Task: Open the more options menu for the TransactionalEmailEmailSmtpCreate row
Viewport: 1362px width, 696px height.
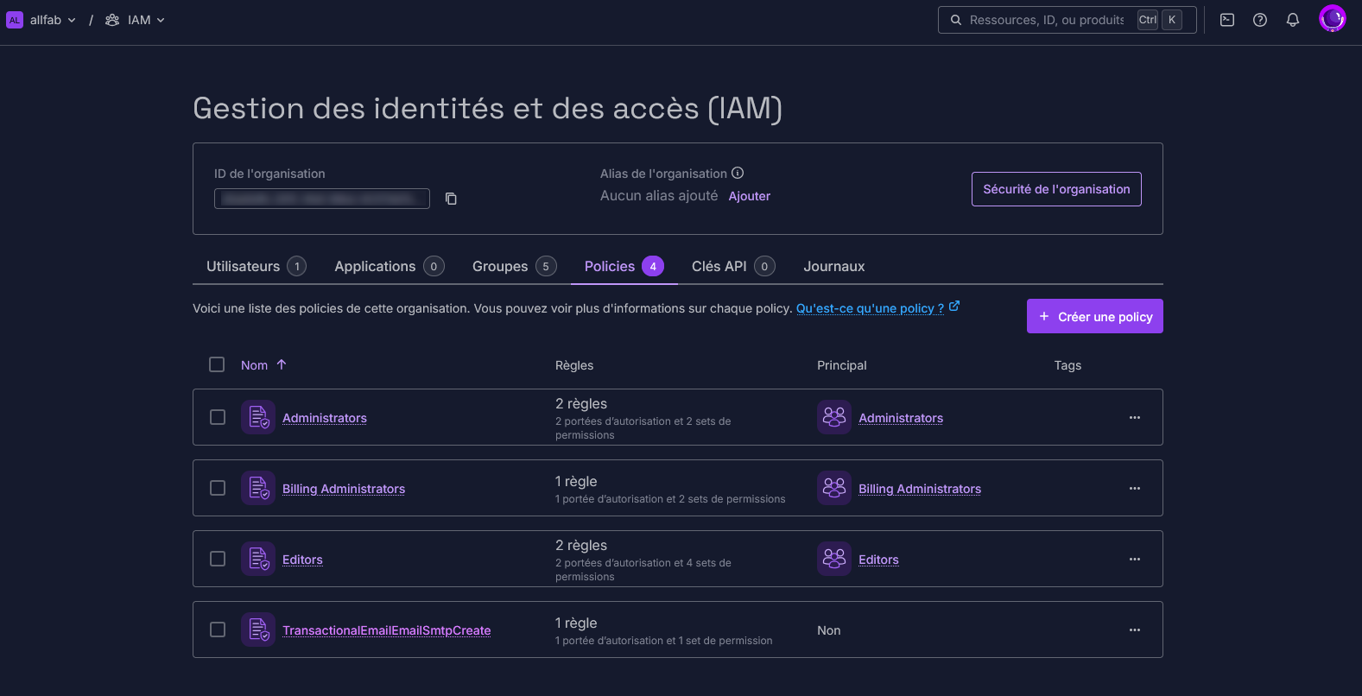Action: (1135, 630)
